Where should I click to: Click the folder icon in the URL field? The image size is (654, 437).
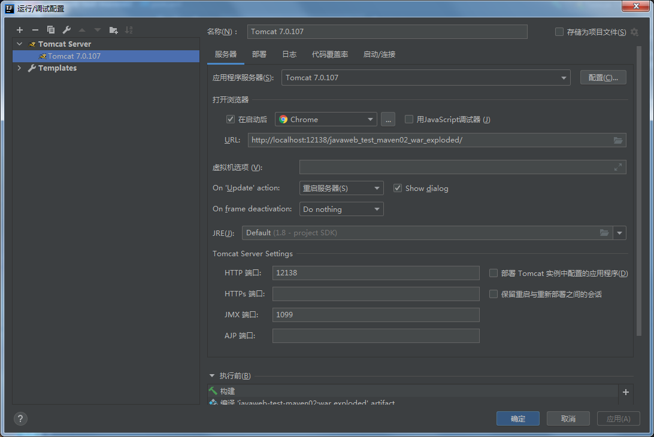(618, 140)
